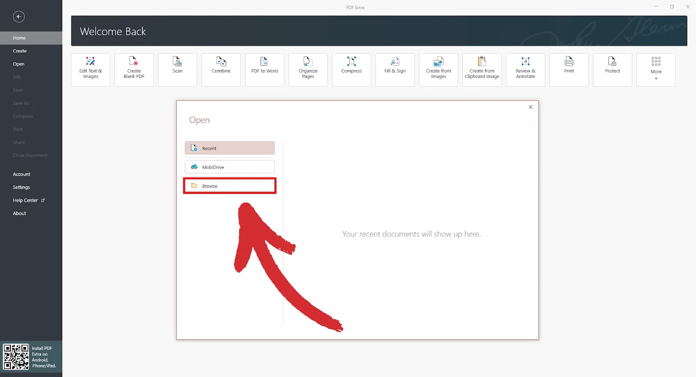Click About in the sidebar
Viewport: 696px width, 377px height.
[x=31, y=213]
